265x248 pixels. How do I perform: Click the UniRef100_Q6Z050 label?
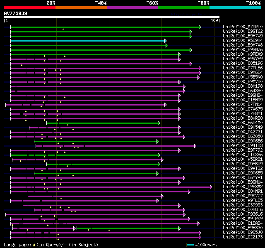click(x=243, y=136)
